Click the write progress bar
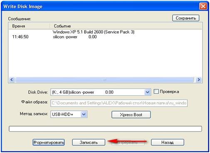This screenshot has width=210, height=153. [x=105, y=129]
